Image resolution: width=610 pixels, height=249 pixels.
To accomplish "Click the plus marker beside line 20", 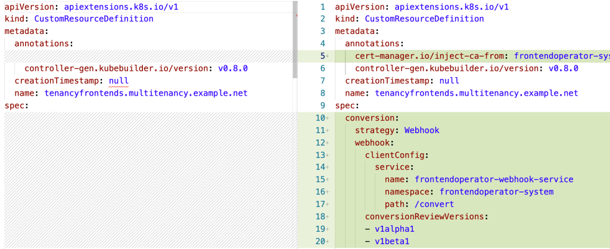I will point(327,241).
